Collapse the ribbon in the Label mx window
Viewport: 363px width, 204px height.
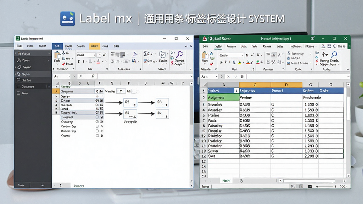click(190, 69)
